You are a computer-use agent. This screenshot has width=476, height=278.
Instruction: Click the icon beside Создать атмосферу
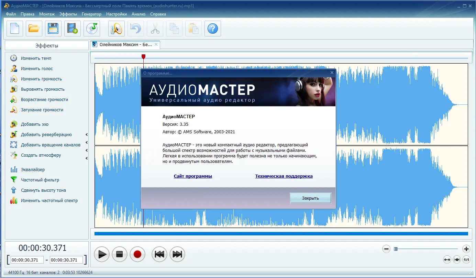pos(14,155)
